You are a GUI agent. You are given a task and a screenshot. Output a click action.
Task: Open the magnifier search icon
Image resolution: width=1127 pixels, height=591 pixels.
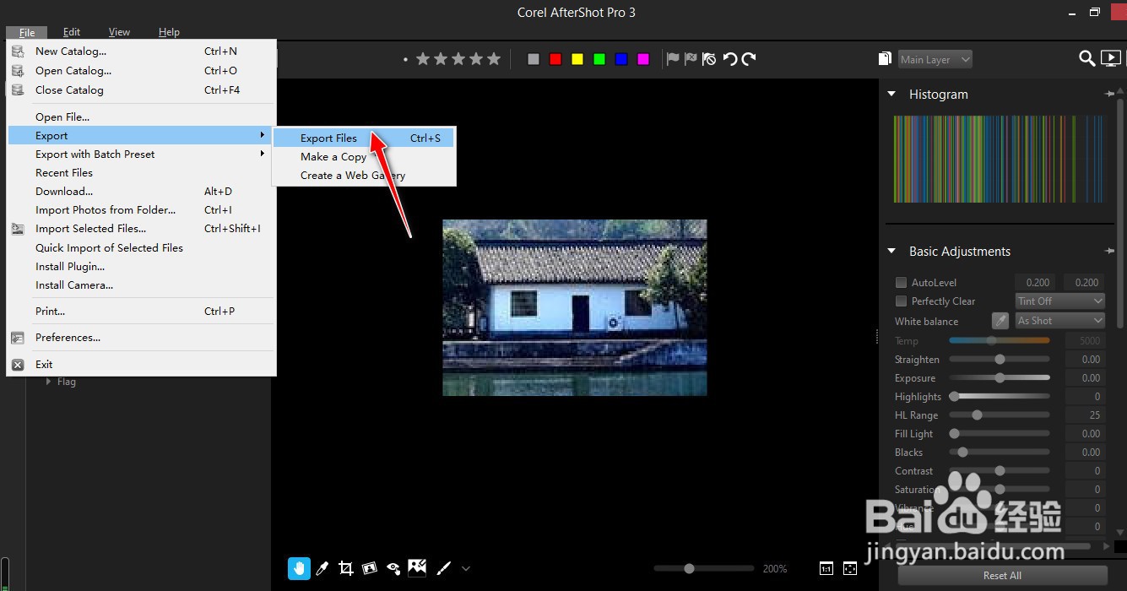click(x=1087, y=58)
